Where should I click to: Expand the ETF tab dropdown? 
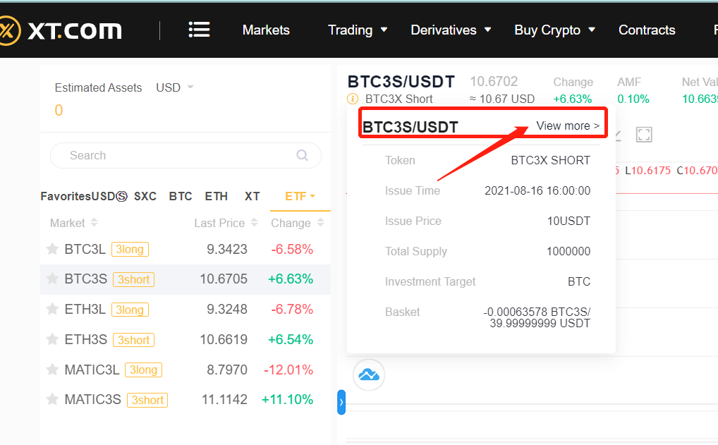point(300,196)
